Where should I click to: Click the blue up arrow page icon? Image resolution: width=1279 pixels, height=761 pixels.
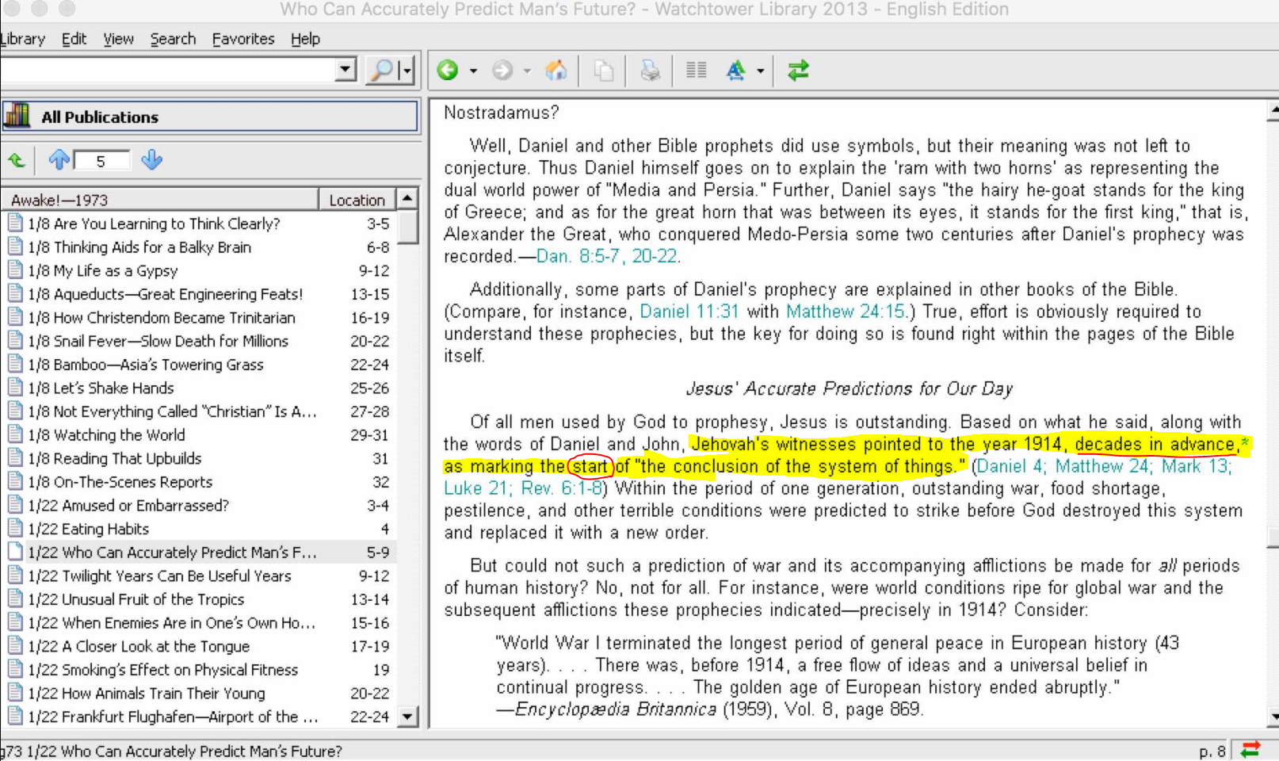(x=59, y=160)
